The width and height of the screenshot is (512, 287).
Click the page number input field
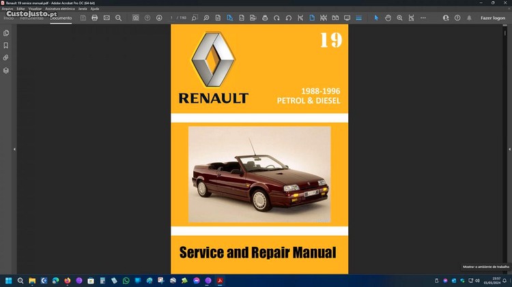point(172,18)
